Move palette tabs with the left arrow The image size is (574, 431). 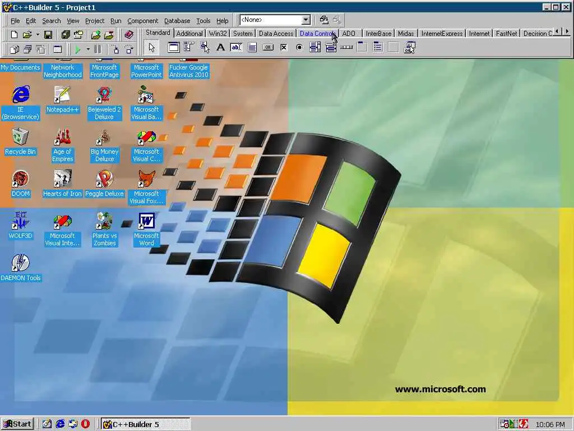tap(557, 32)
